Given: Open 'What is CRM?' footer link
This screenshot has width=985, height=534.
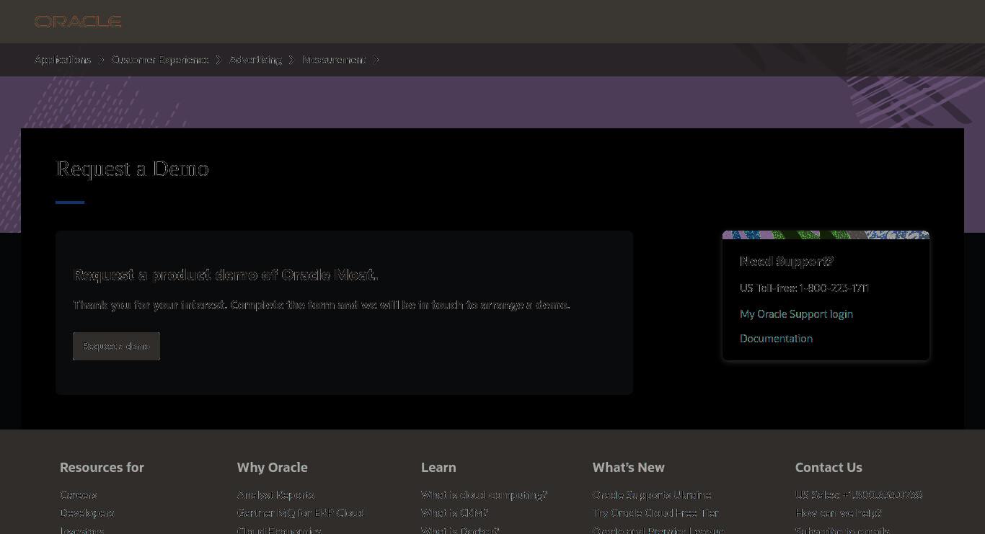Looking at the screenshot, I should pos(455,513).
